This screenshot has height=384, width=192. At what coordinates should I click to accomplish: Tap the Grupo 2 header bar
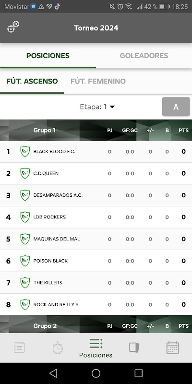(x=96, y=324)
